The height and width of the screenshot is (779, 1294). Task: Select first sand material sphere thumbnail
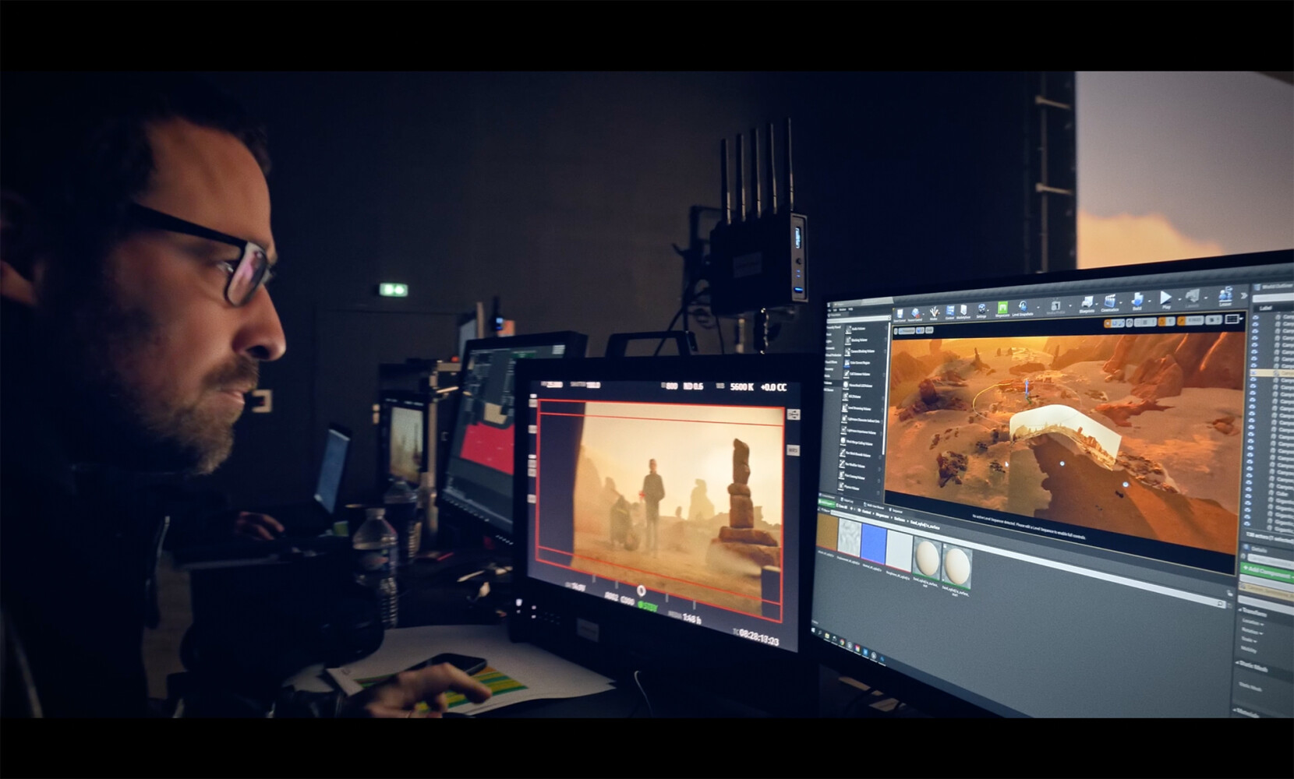tap(927, 559)
